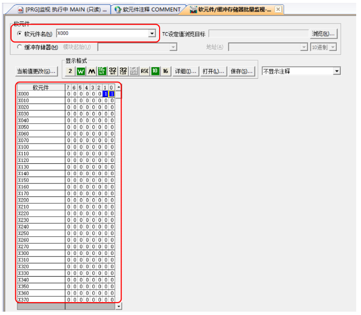Select 32-bit real number (1.23) format

123,71
